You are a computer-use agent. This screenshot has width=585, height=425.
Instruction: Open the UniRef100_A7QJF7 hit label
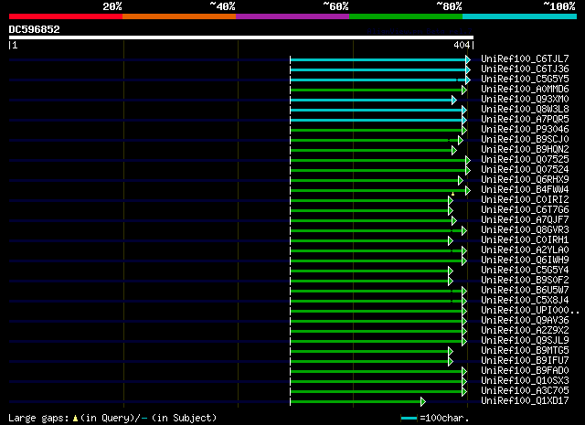[x=525, y=220]
